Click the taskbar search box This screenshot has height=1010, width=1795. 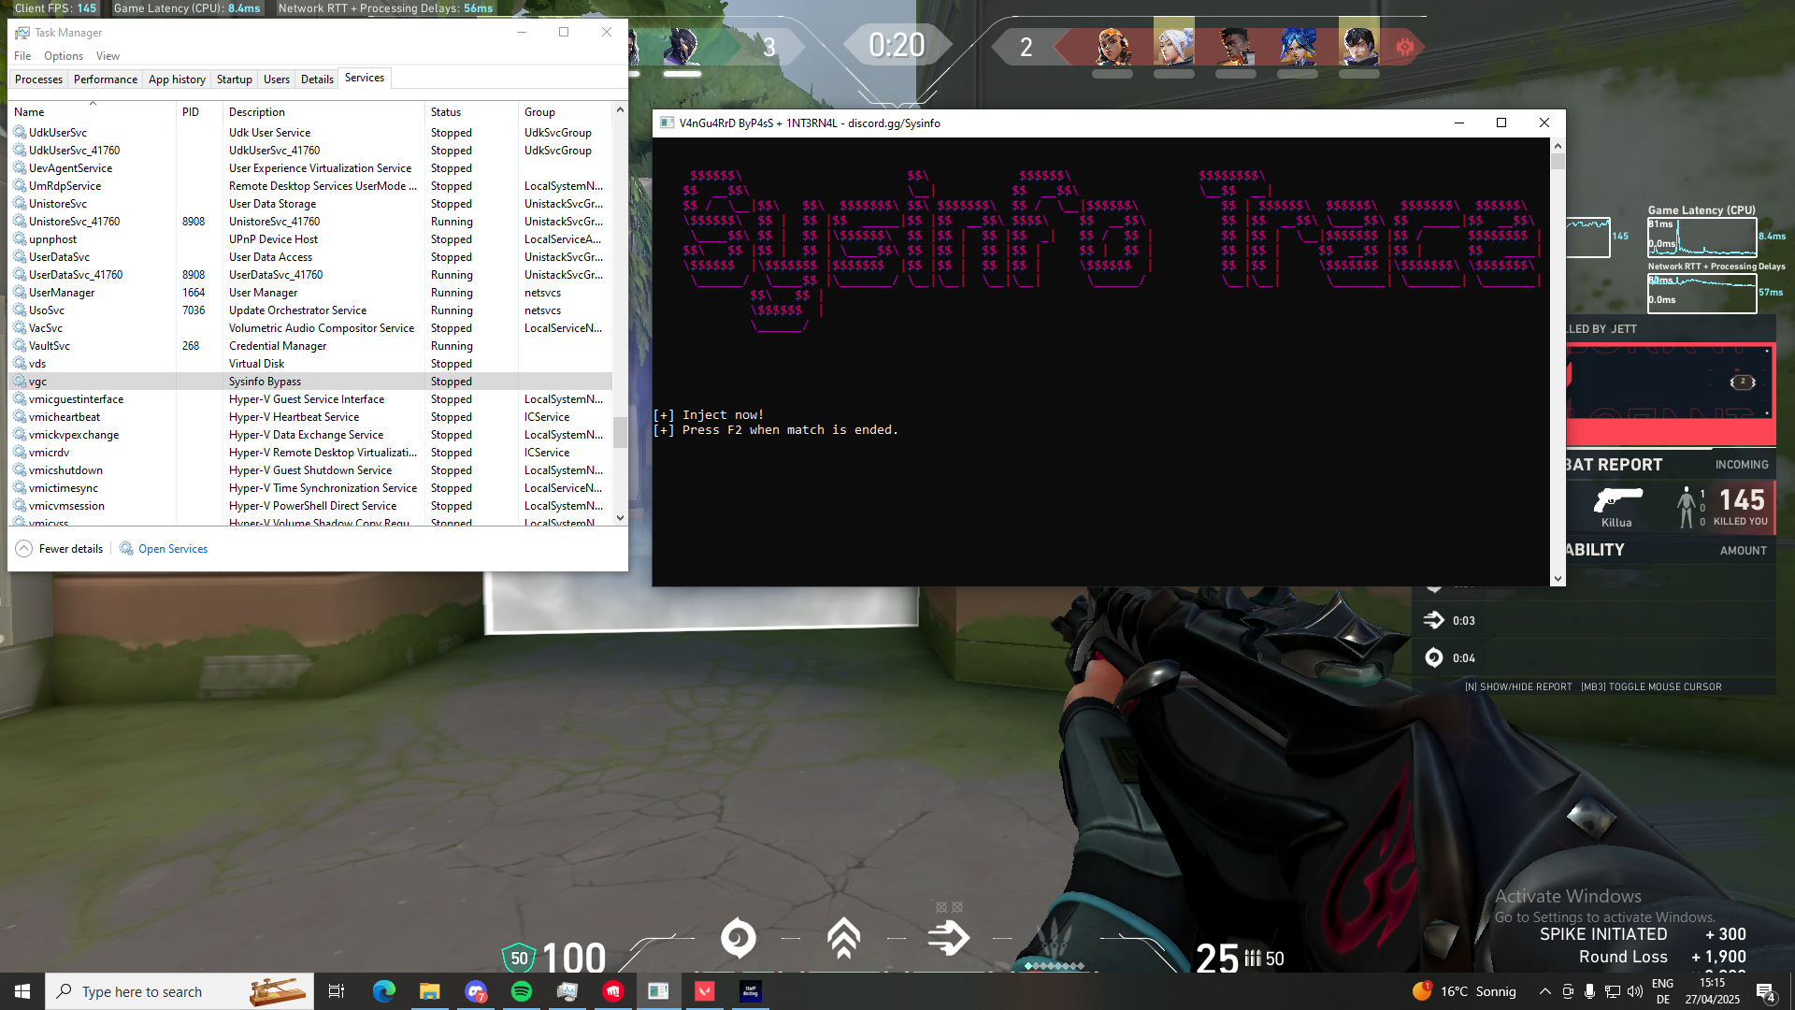179,991
